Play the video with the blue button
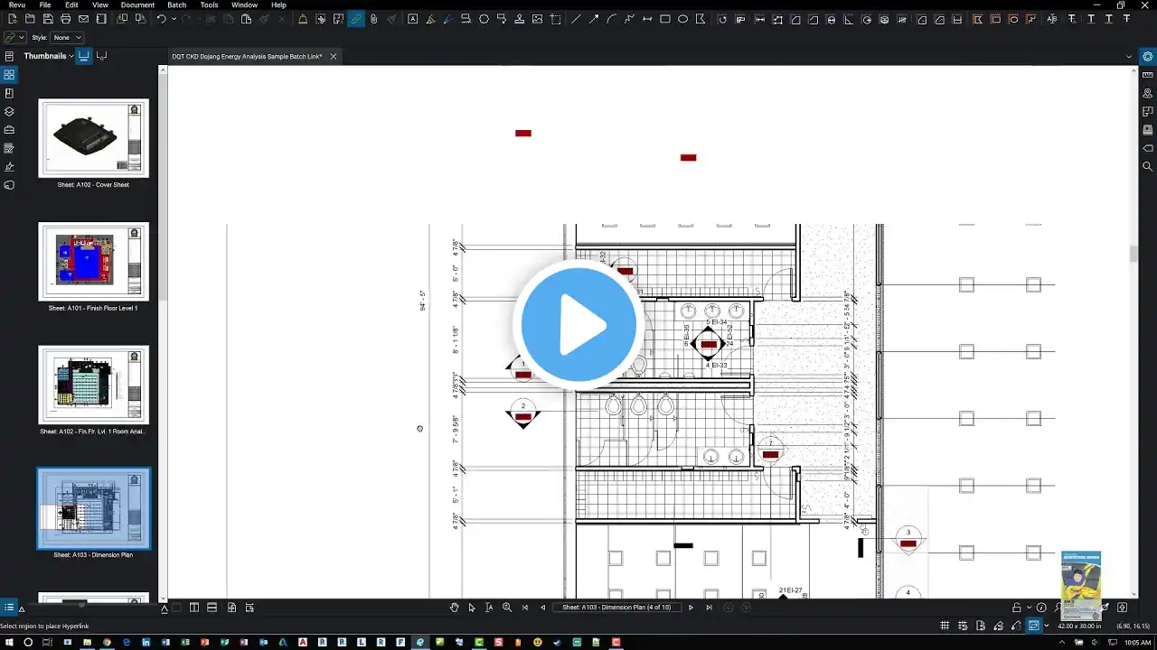The width and height of the screenshot is (1157, 650). click(578, 324)
